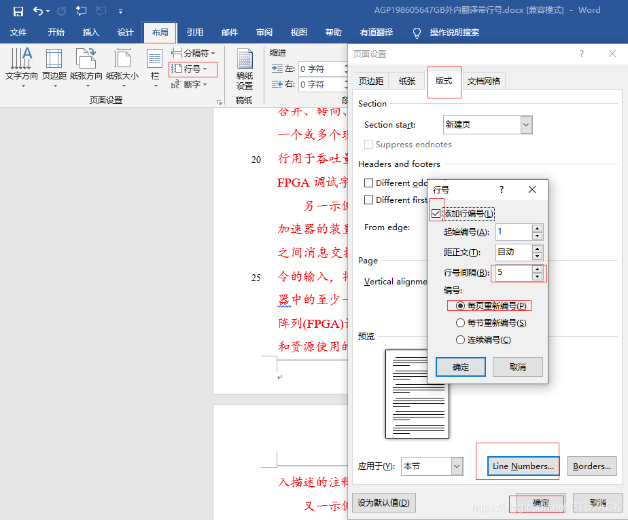The height and width of the screenshot is (520, 628).
Task: Click the Borders... button
Action: click(592, 466)
